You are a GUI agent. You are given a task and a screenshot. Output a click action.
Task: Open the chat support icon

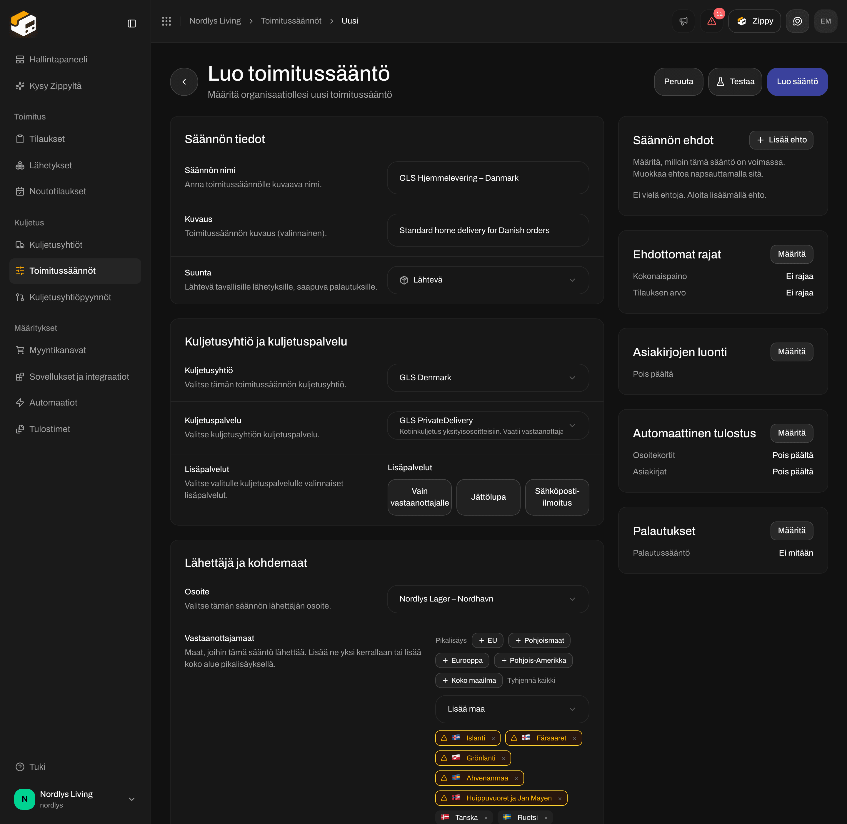797,21
